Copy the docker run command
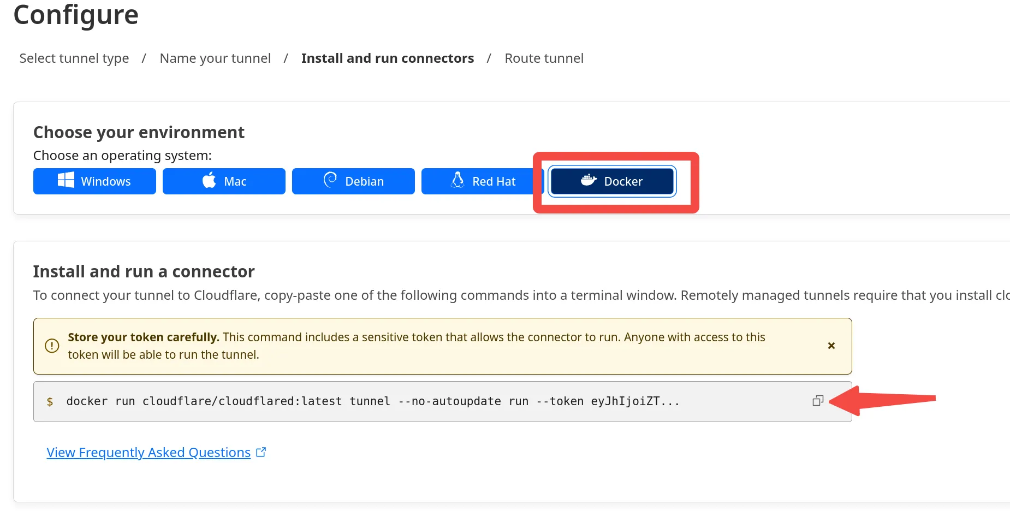The height and width of the screenshot is (522, 1010). 817,401
